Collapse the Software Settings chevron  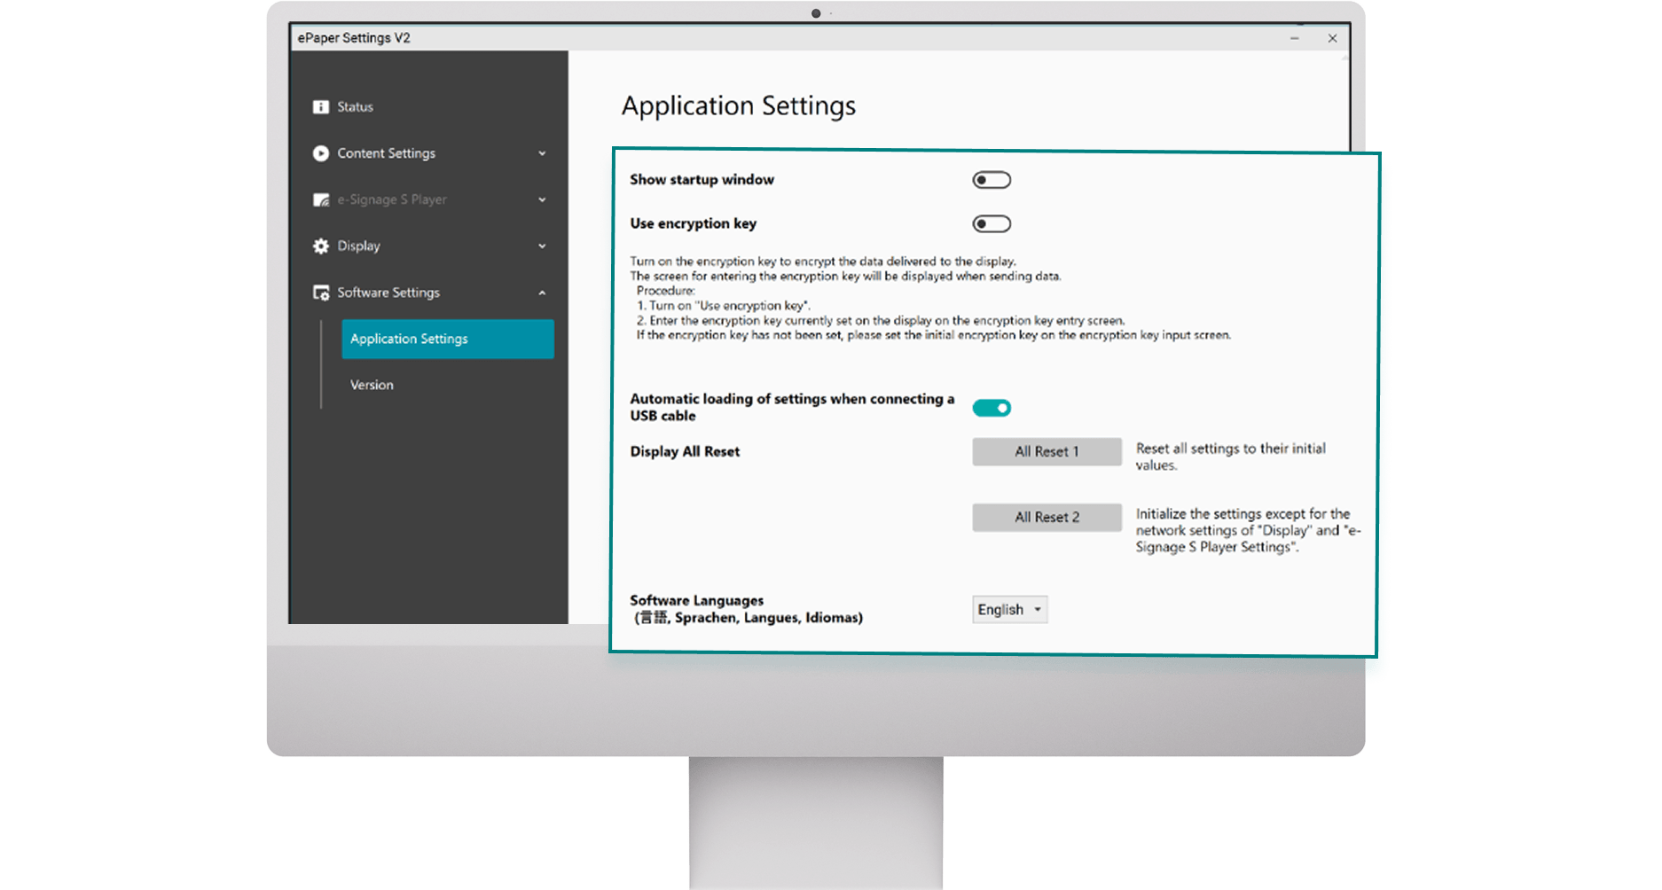point(542,293)
